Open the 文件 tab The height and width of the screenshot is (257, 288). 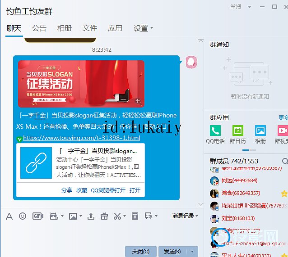90,28
